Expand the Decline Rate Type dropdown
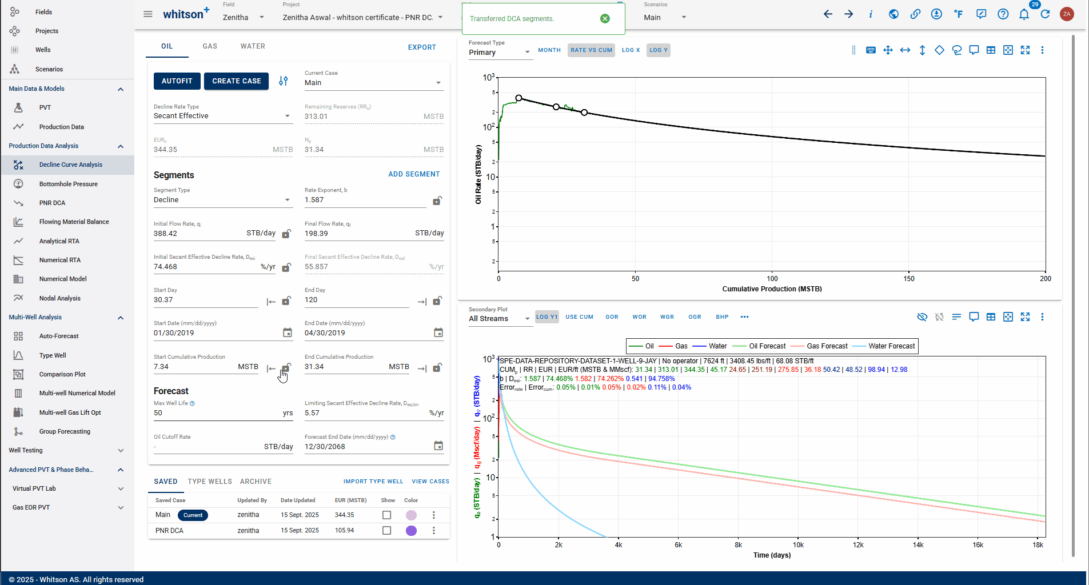Viewport: 1089px width, 585px height. click(223, 116)
